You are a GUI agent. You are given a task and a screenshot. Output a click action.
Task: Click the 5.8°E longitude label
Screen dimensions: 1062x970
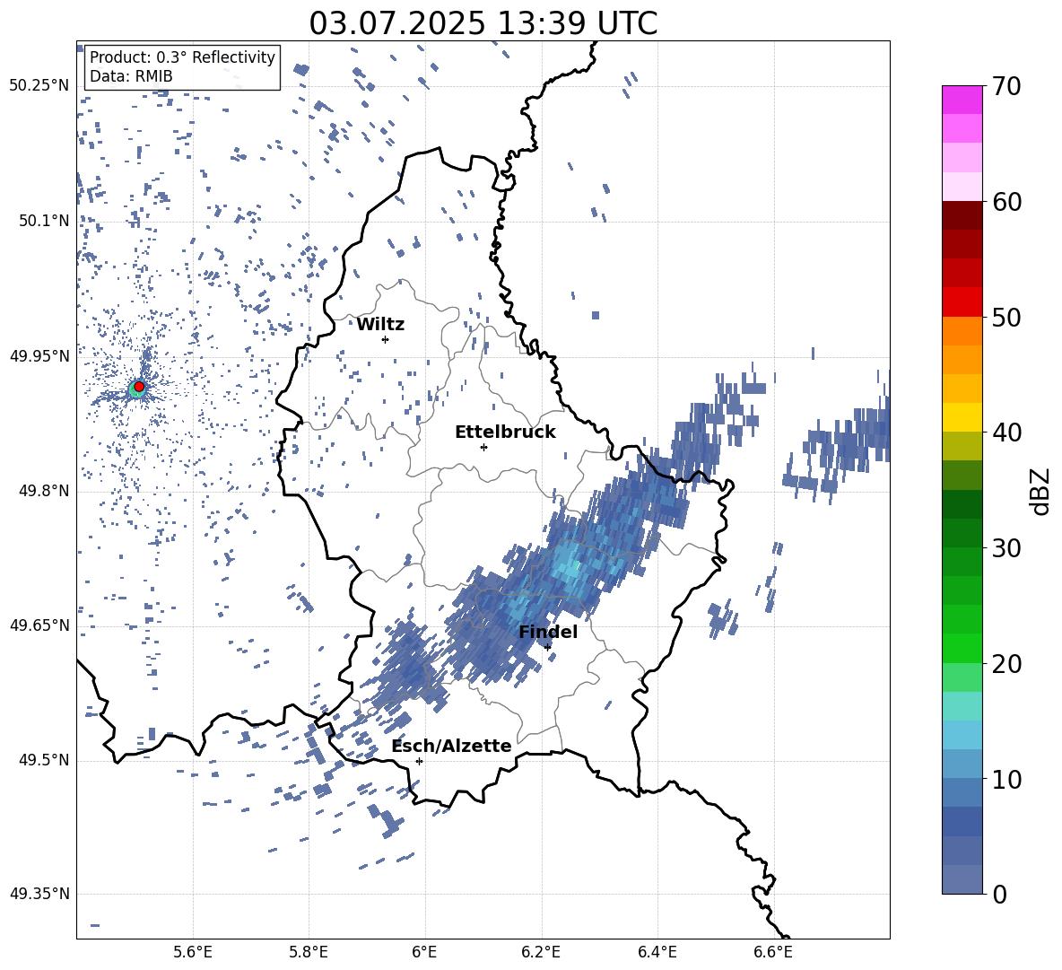(x=309, y=952)
